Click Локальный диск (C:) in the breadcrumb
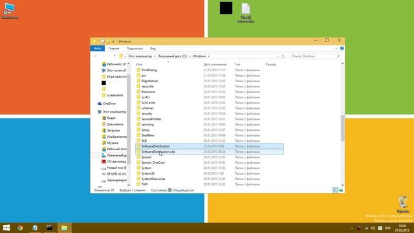414x233 pixels. click(x=173, y=56)
